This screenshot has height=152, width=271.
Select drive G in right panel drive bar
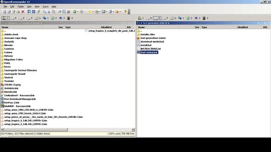coord(173,18)
